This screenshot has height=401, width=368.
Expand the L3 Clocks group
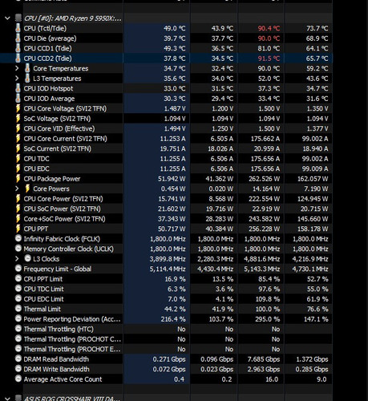pos(17,259)
